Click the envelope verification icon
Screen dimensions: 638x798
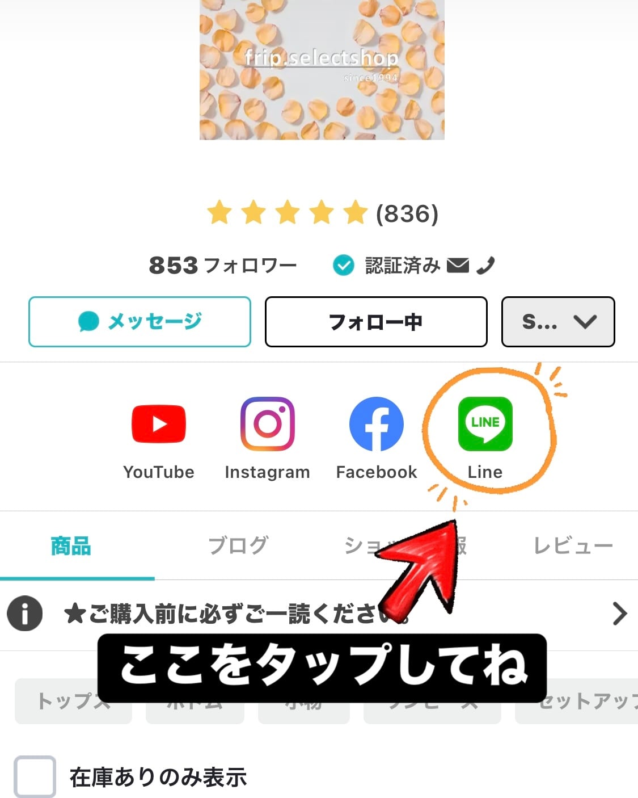(x=458, y=265)
